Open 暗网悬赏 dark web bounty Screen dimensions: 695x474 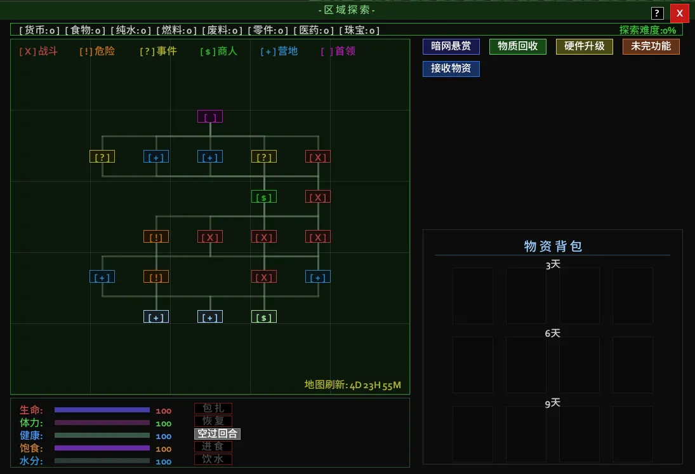451,46
